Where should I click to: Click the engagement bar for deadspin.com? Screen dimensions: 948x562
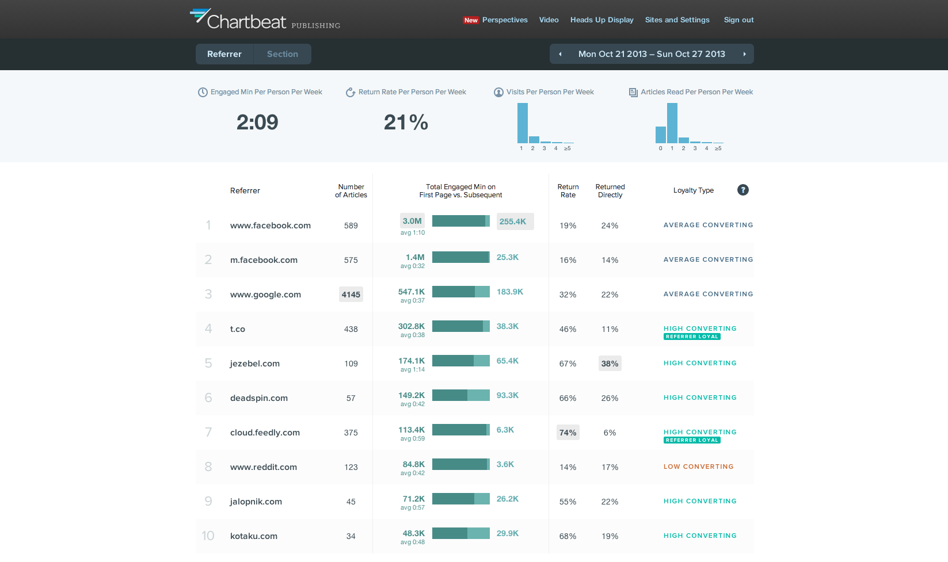pos(460,395)
